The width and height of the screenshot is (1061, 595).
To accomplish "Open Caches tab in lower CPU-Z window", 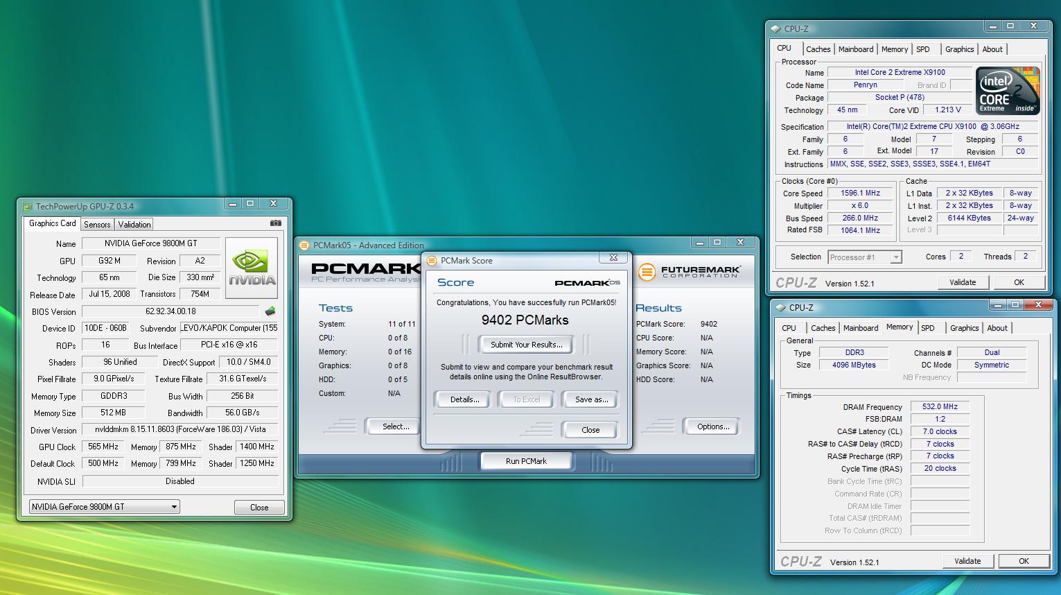I will (x=823, y=328).
